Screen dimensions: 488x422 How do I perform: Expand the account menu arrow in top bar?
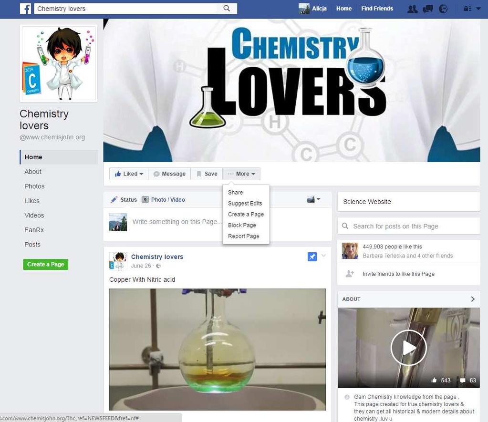[478, 9]
